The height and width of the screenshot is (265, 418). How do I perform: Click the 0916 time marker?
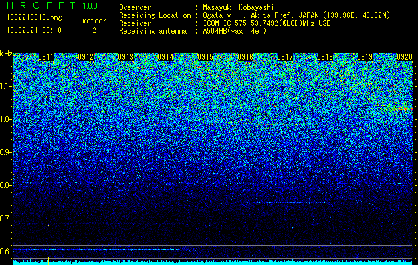coord(245,57)
